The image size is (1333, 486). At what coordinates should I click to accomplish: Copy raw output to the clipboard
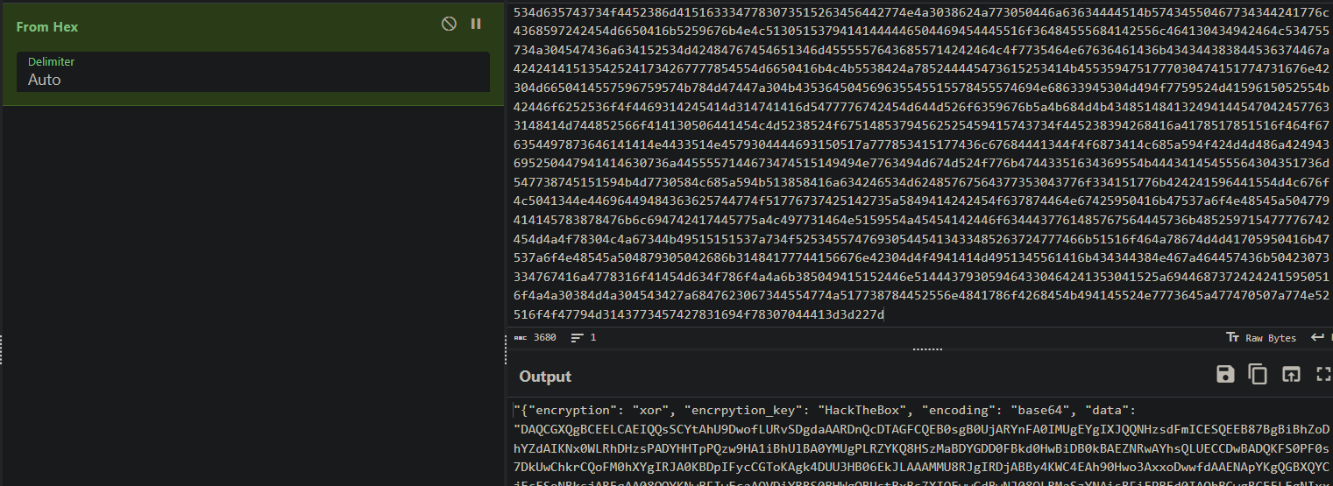pos(1258,375)
